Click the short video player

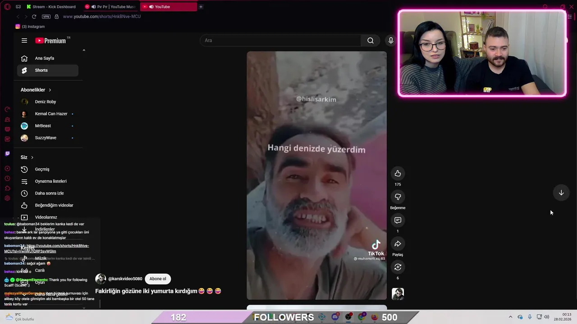pyautogui.click(x=316, y=175)
